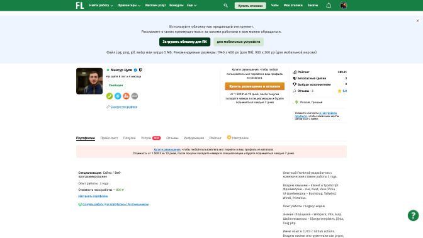This screenshot has height=238, width=423.
Task: Expand the Фрилансеры dropdown
Action: click(129, 6)
